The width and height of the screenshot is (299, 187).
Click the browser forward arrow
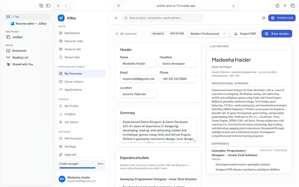pyautogui.click(x=66, y=6)
